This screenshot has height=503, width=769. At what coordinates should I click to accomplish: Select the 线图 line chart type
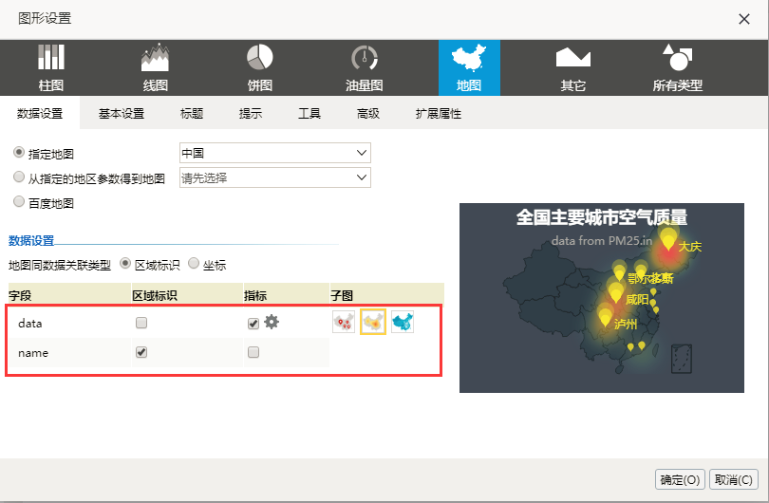click(155, 67)
